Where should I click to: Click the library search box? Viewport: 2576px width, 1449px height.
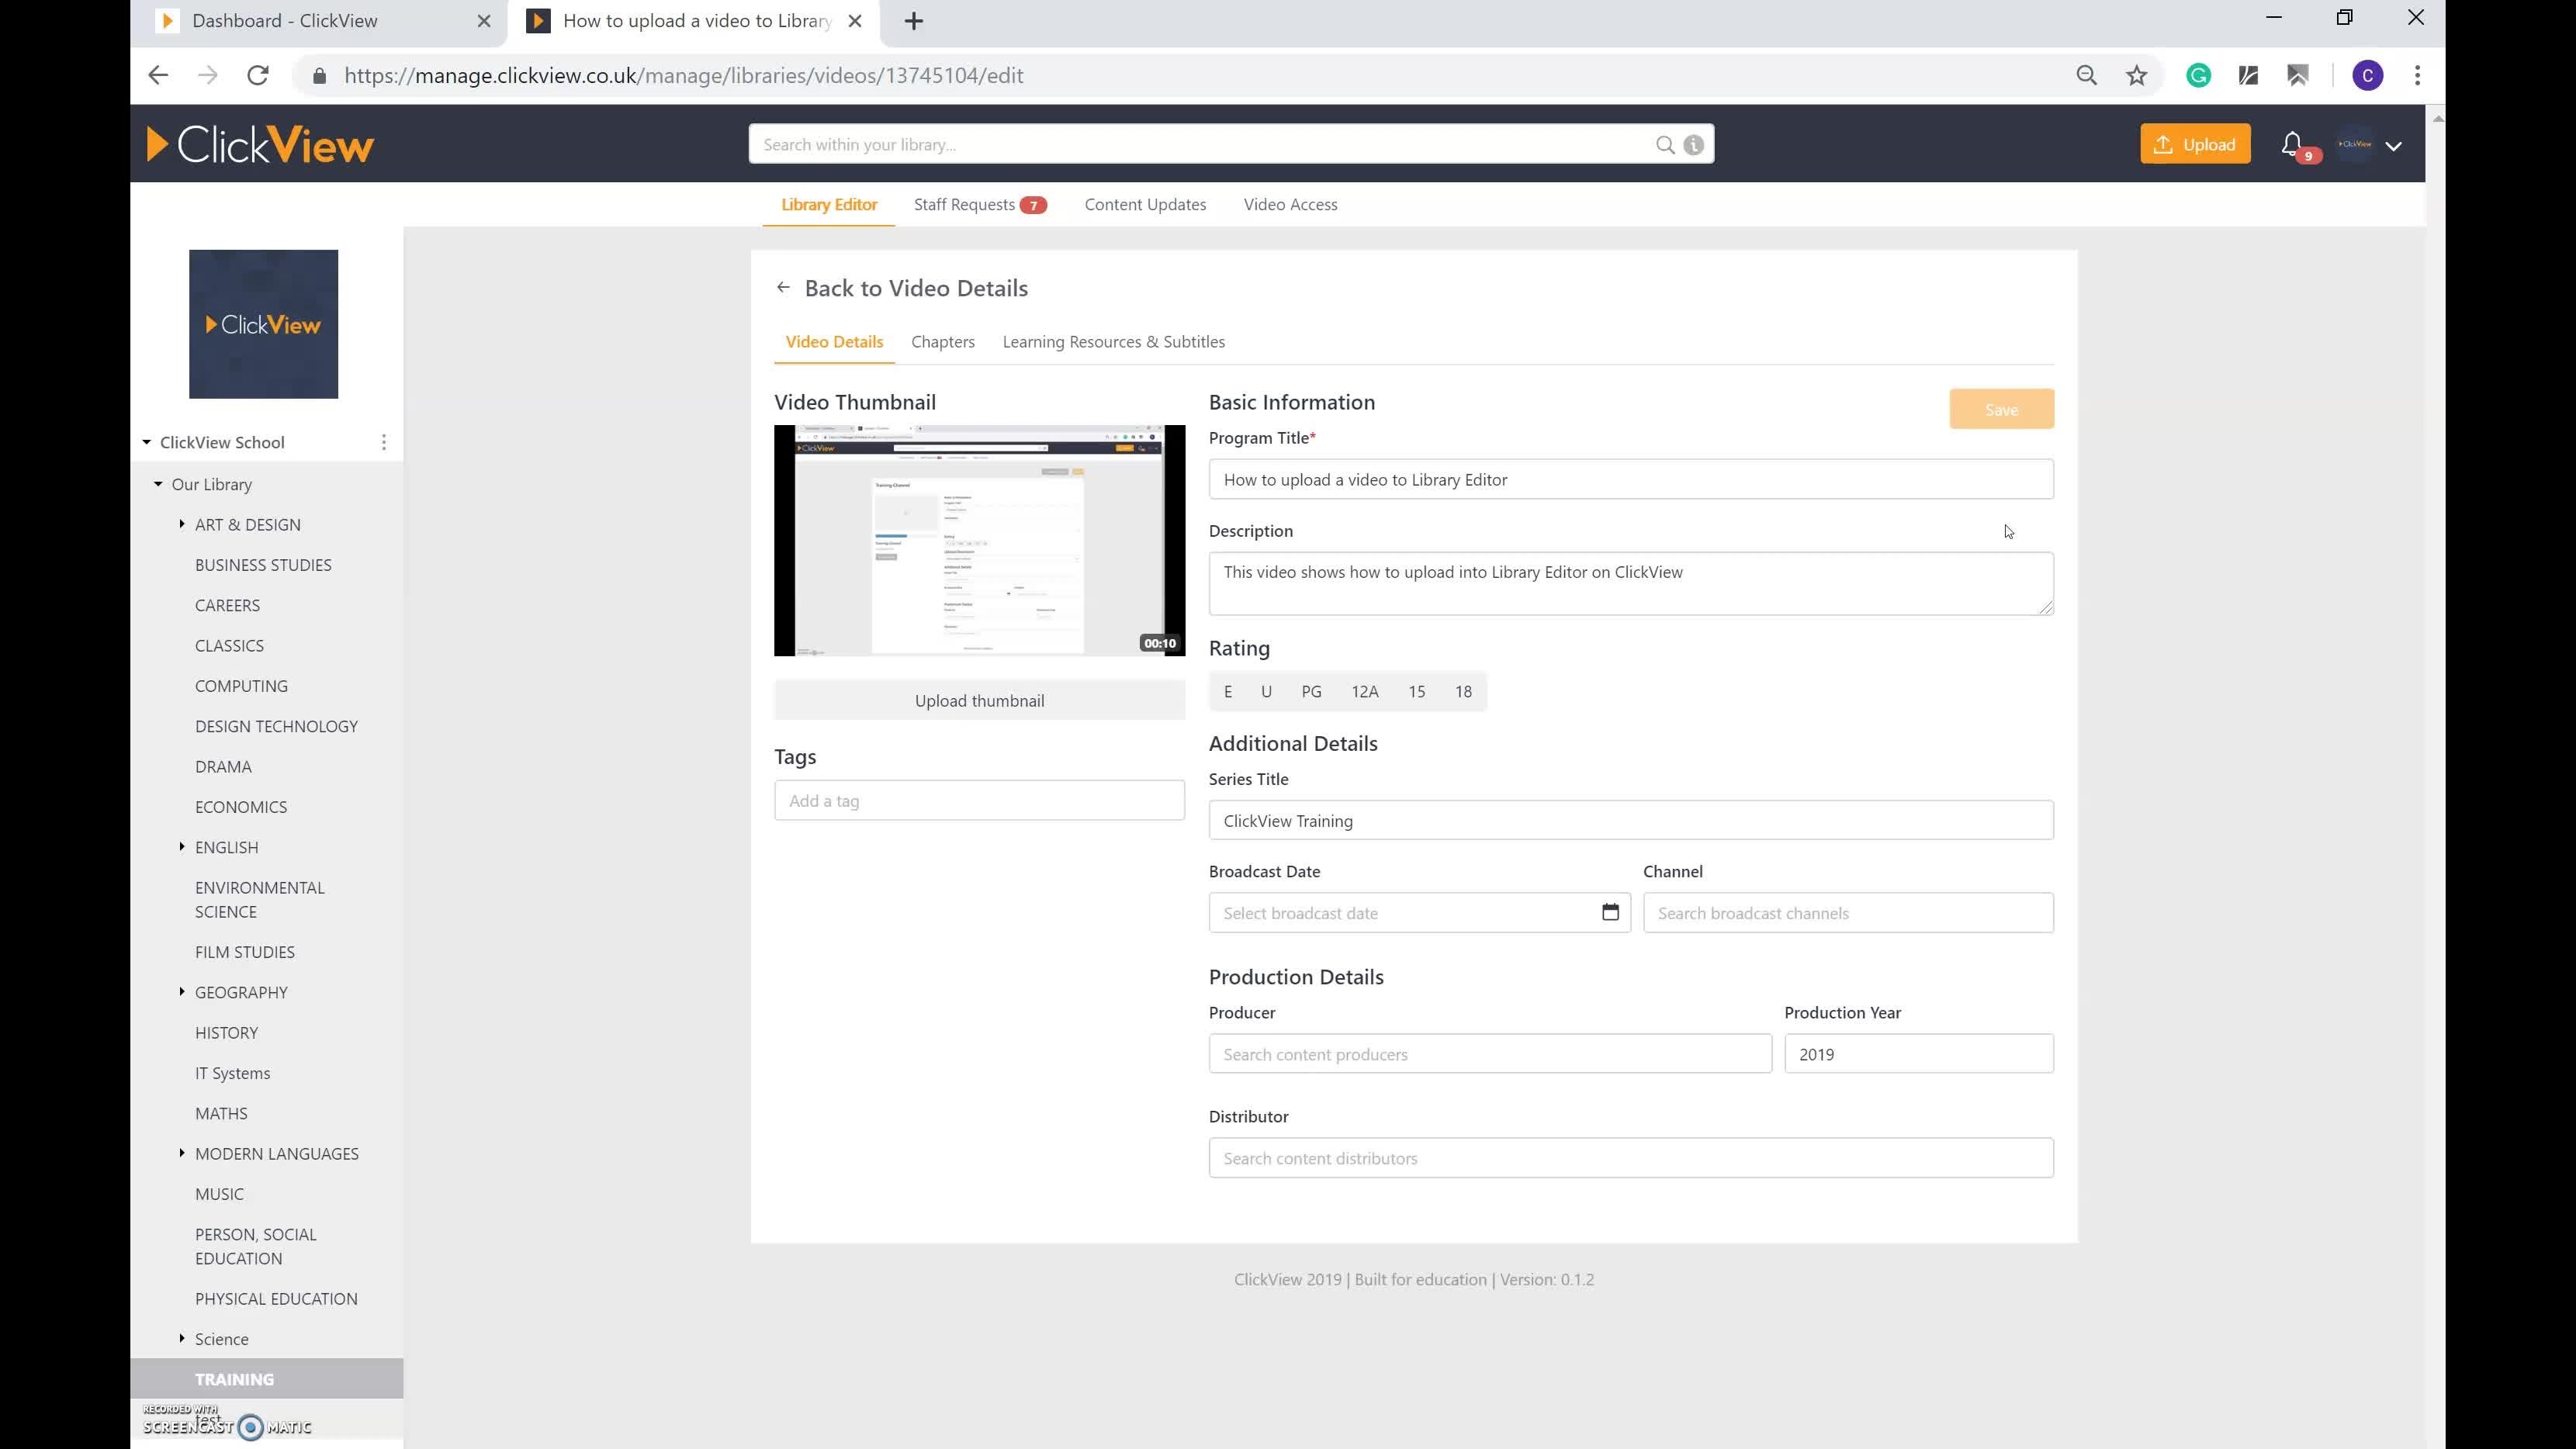tap(1200, 144)
